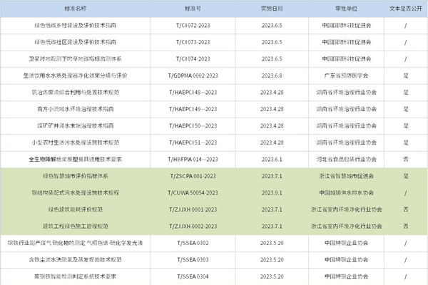The image size is (428, 285).
Task: Click the 2023.6.1 implementation date
Action: 272,159
